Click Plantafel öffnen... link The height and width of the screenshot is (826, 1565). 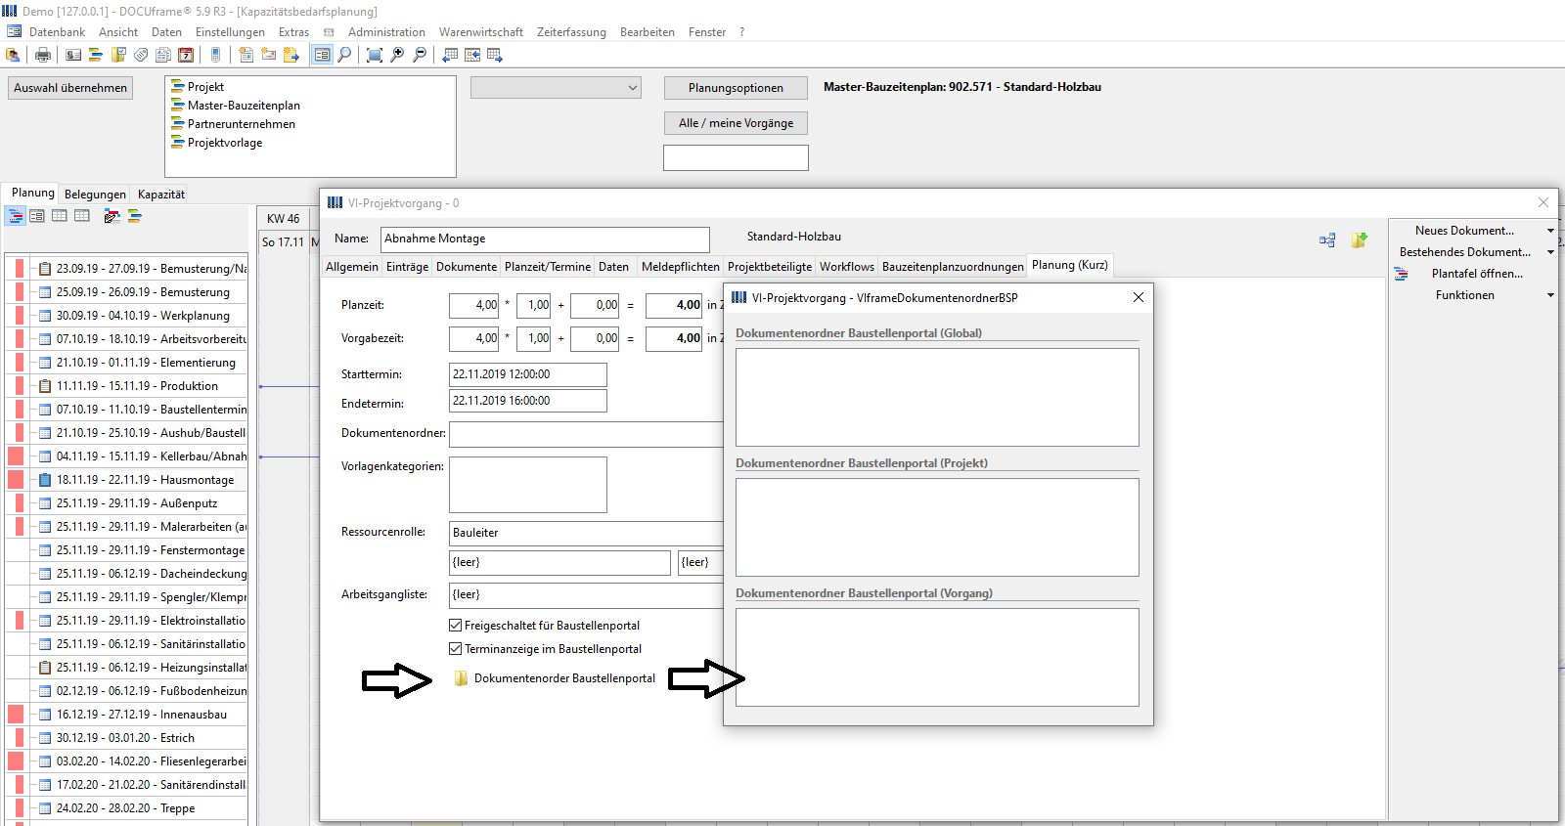tap(1477, 274)
